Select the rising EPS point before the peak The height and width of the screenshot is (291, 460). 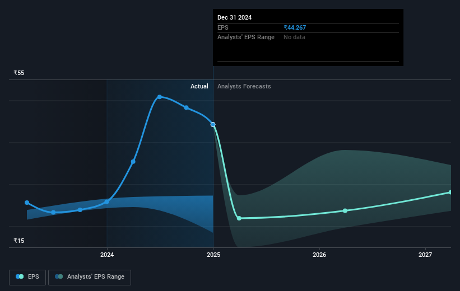[x=133, y=162]
